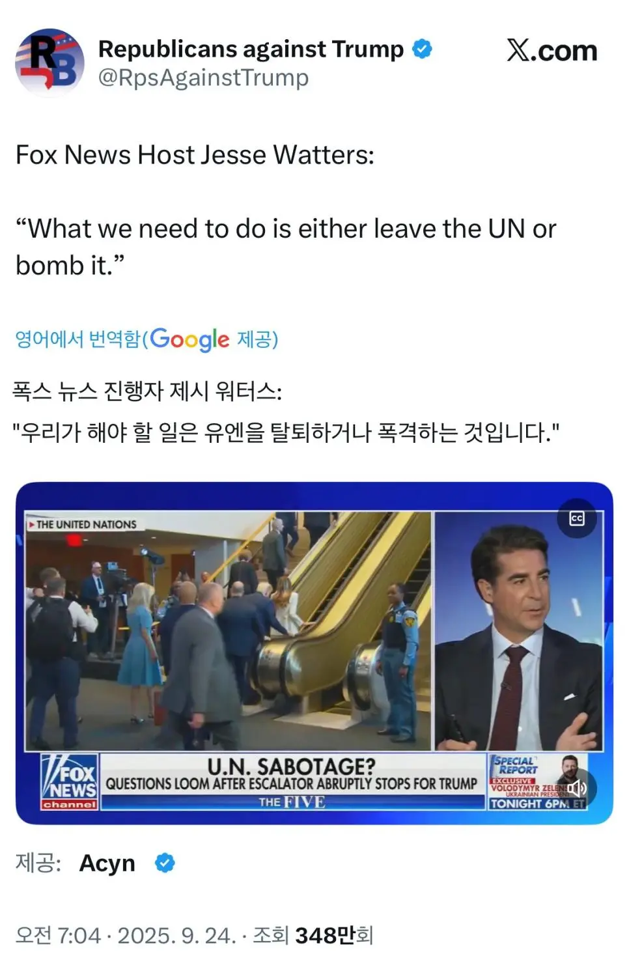Toggle closed captions with the CC icon
The image size is (629, 969).
coord(577,518)
